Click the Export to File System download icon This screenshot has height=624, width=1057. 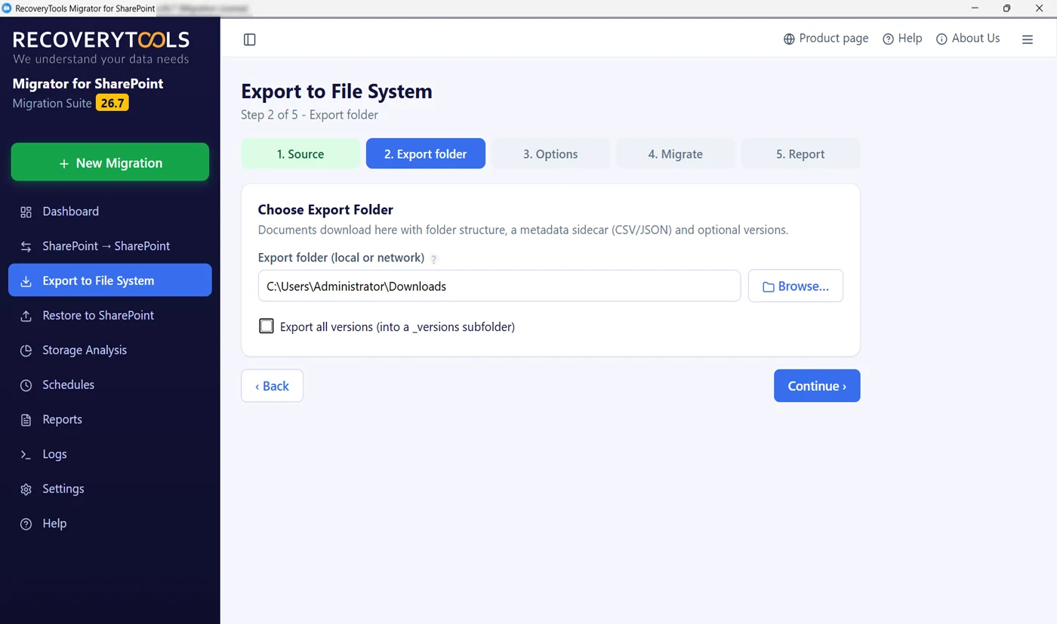pyautogui.click(x=26, y=281)
